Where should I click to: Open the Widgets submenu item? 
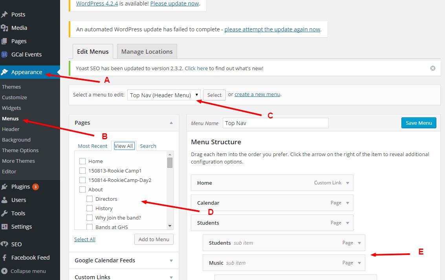[11, 108]
